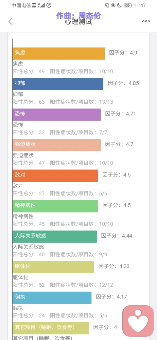The height and width of the screenshot is (340, 157).
Task: Select the 其它项目（睡眠、饮食等） bar
Action: tap(51, 328)
